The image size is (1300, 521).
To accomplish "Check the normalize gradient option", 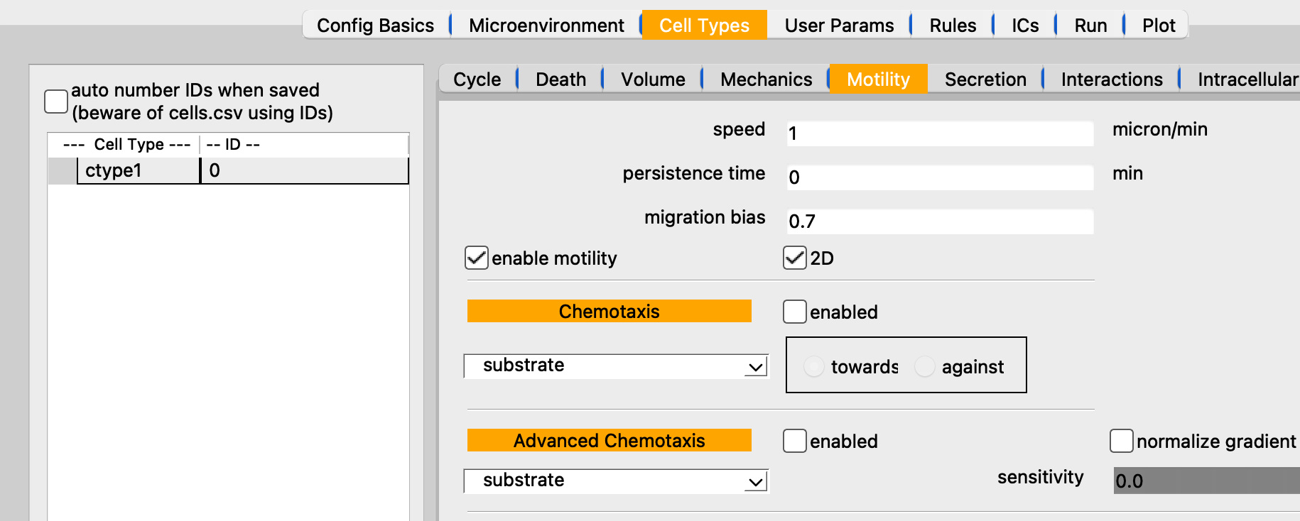I will [x=1122, y=442].
